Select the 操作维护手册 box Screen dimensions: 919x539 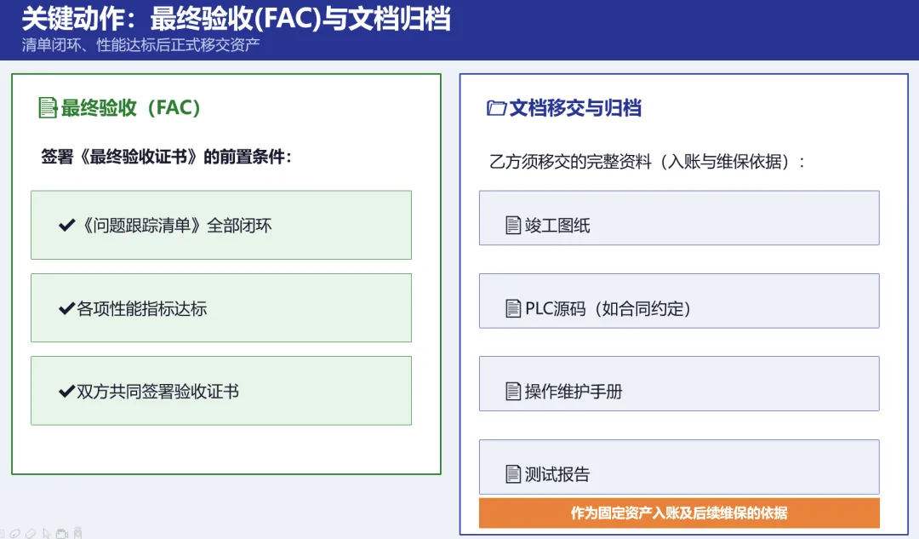tap(679, 383)
